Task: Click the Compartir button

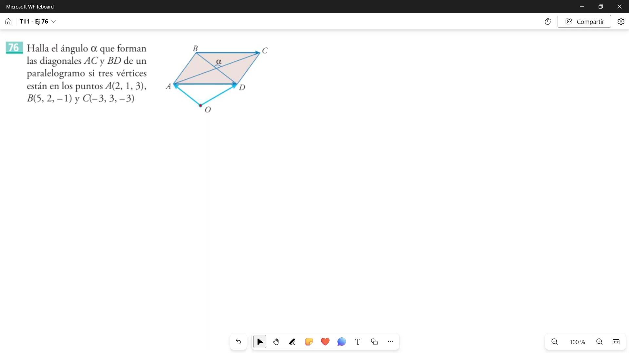Action: coord(584,22)
